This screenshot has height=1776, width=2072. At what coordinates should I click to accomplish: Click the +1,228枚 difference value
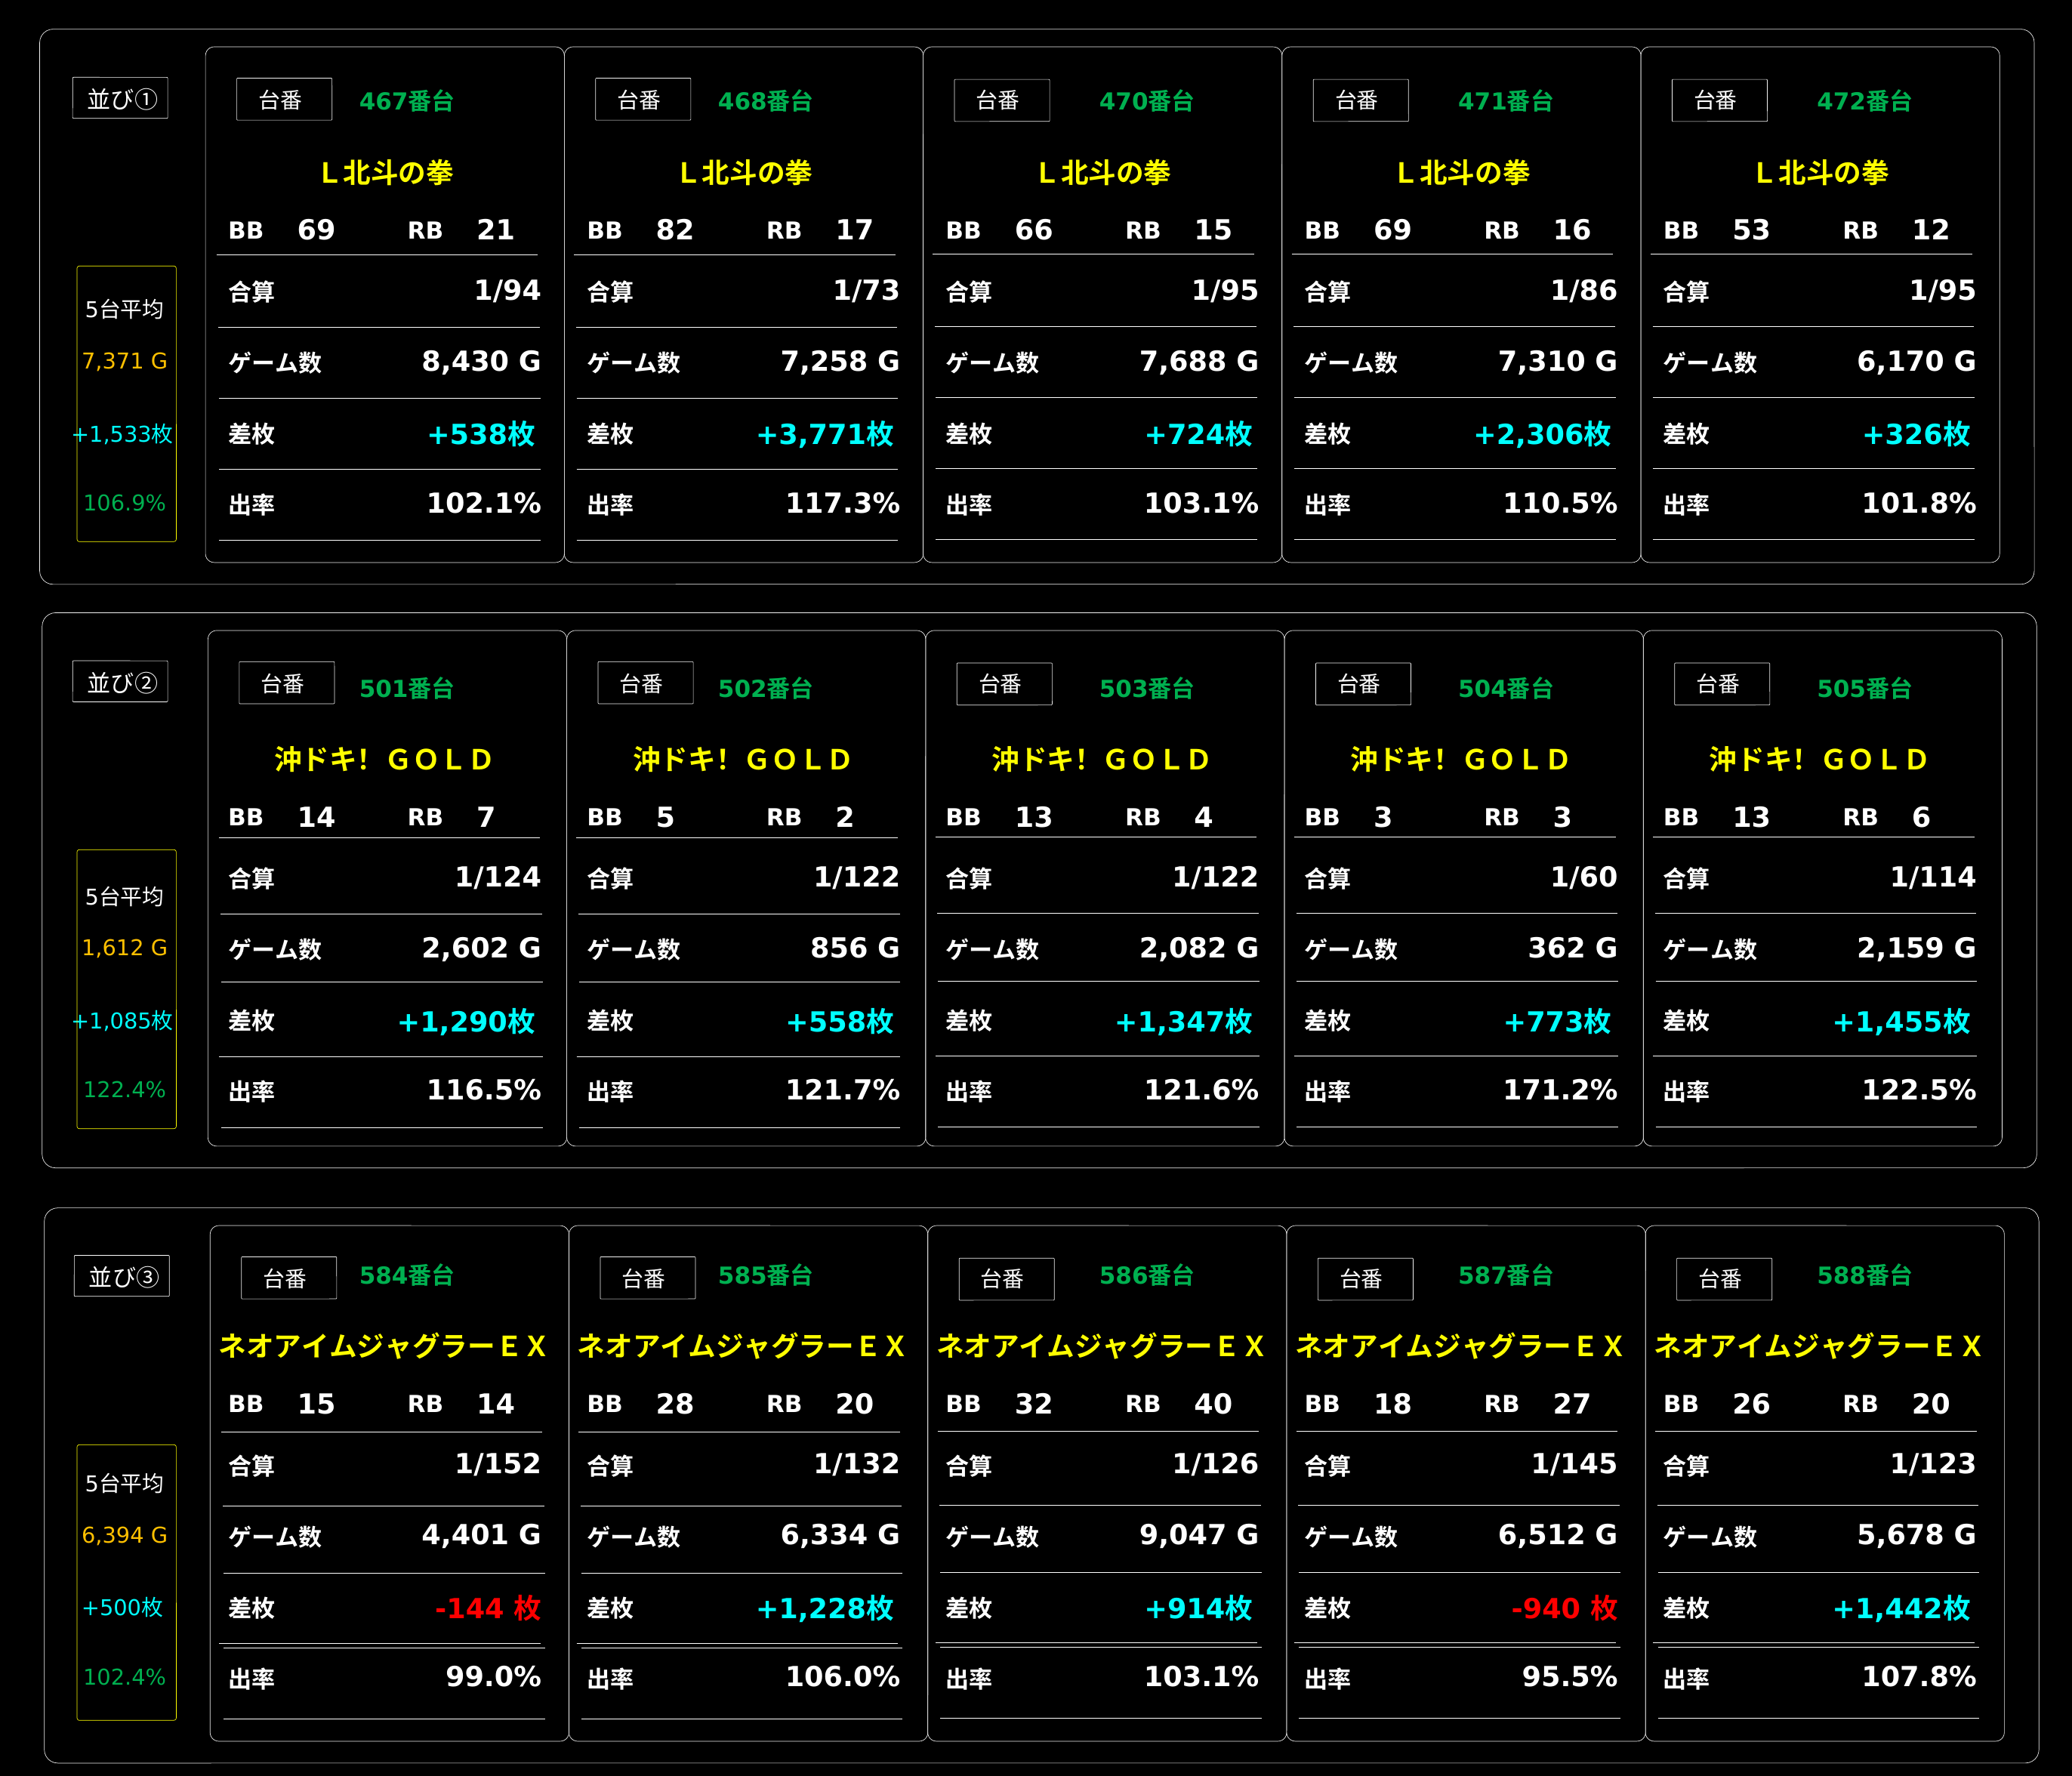(x=825, y=1608)
